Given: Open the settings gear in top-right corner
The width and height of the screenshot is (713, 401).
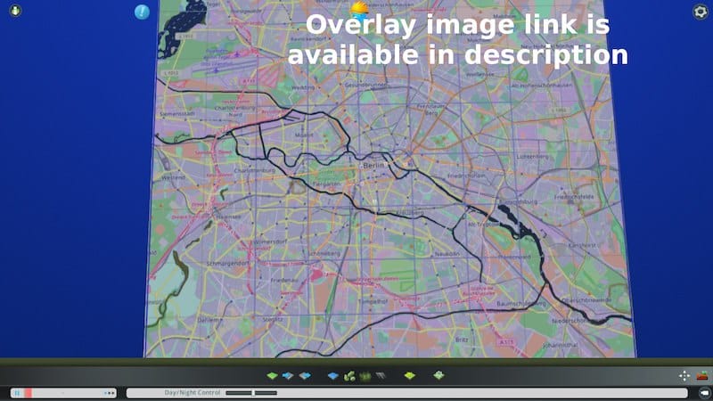Looking at the screenshot, I should [701, 12].
